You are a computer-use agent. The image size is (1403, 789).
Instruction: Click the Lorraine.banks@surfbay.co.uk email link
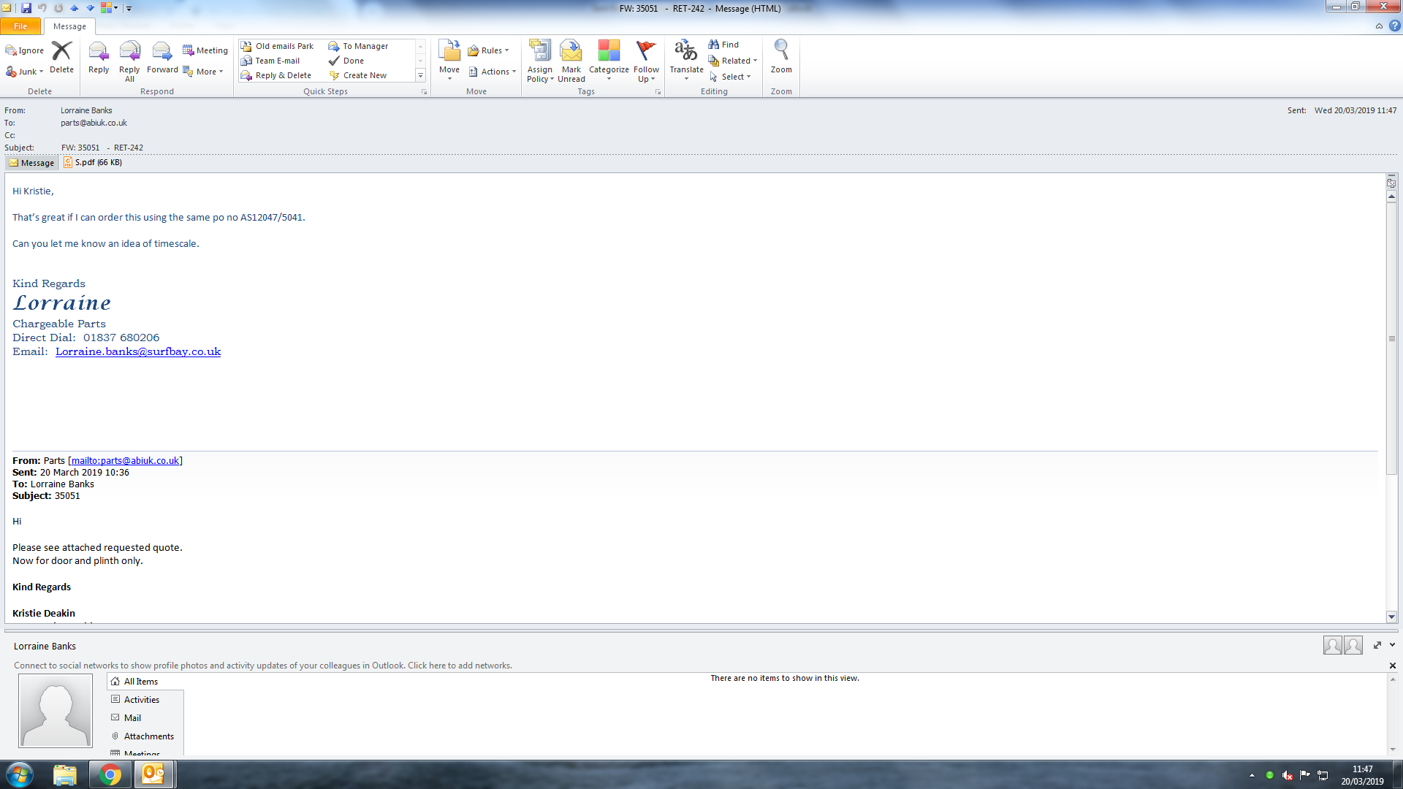coord(138,351)
